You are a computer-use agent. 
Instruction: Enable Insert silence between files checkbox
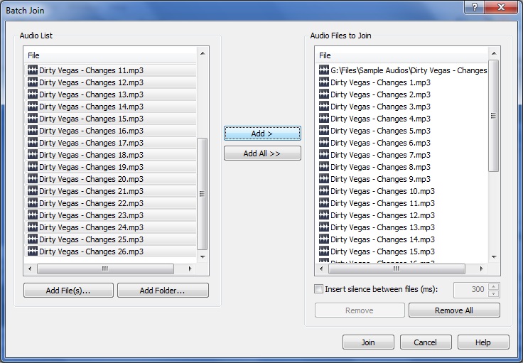point(319,288)
